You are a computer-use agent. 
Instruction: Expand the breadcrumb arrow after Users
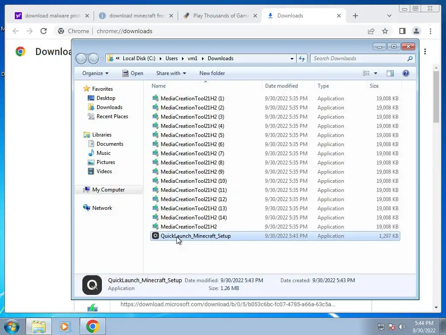(182, 58)
